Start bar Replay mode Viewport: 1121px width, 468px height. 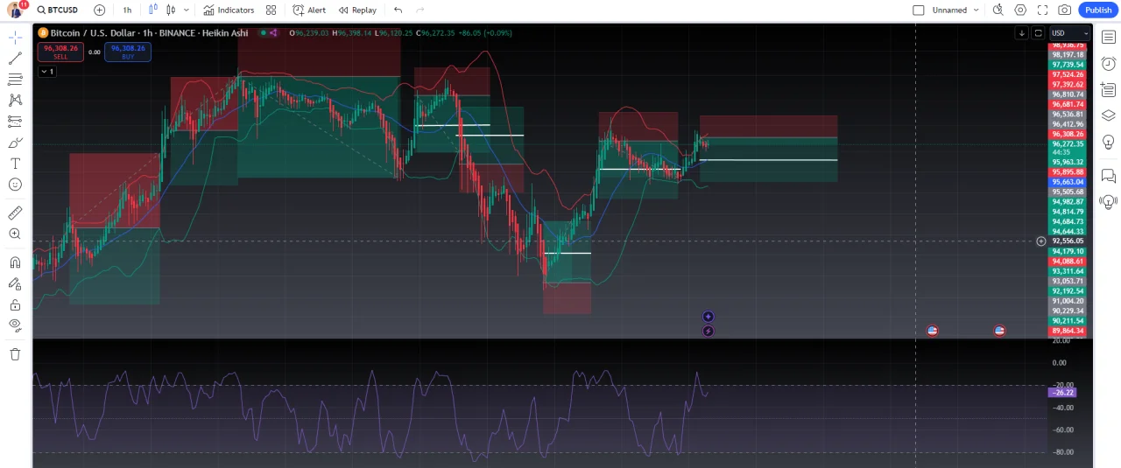coord(357,10)
